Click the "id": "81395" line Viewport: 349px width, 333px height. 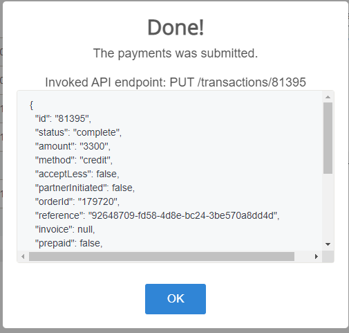[63, 118]
